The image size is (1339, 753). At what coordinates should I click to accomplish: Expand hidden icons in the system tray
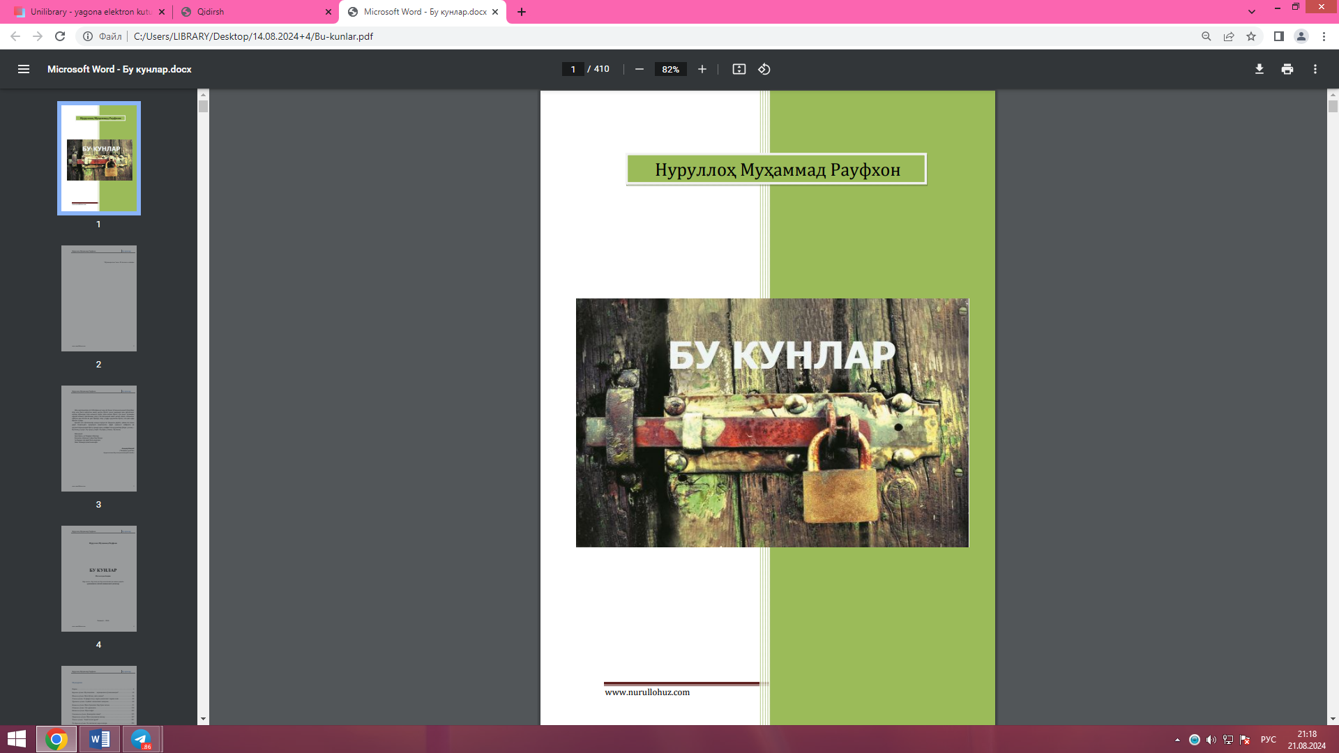pyautogui.click(x=1177, y=738)
